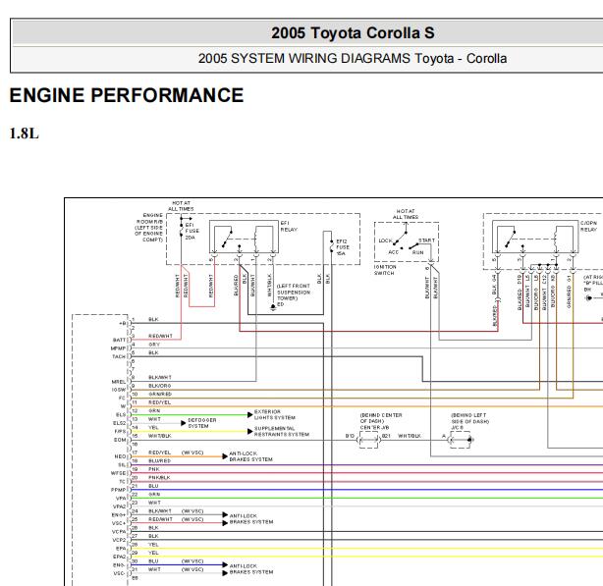Click the 'F/PS' terminal label

click(120, 432)
